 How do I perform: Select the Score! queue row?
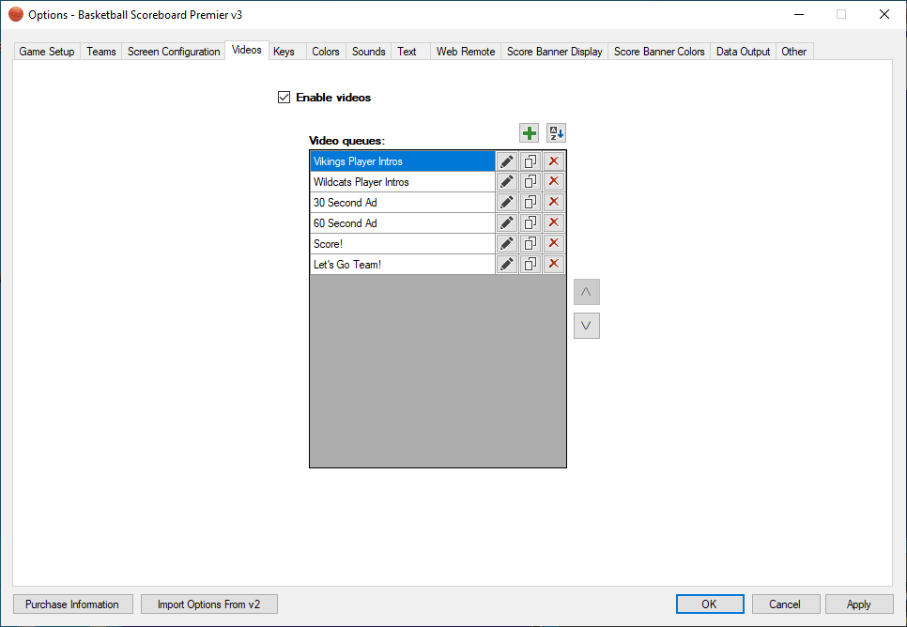click(402, 244)
